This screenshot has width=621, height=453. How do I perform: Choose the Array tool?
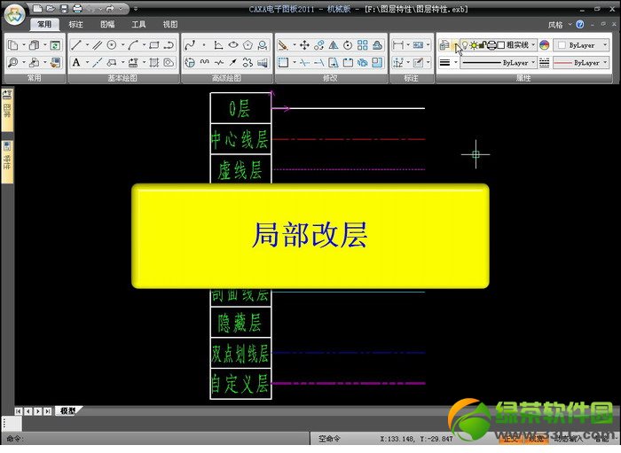point(362,45)
